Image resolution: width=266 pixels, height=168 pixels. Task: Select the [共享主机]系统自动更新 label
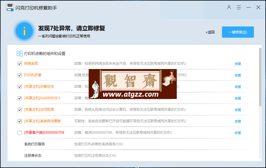tap(43, 121)
